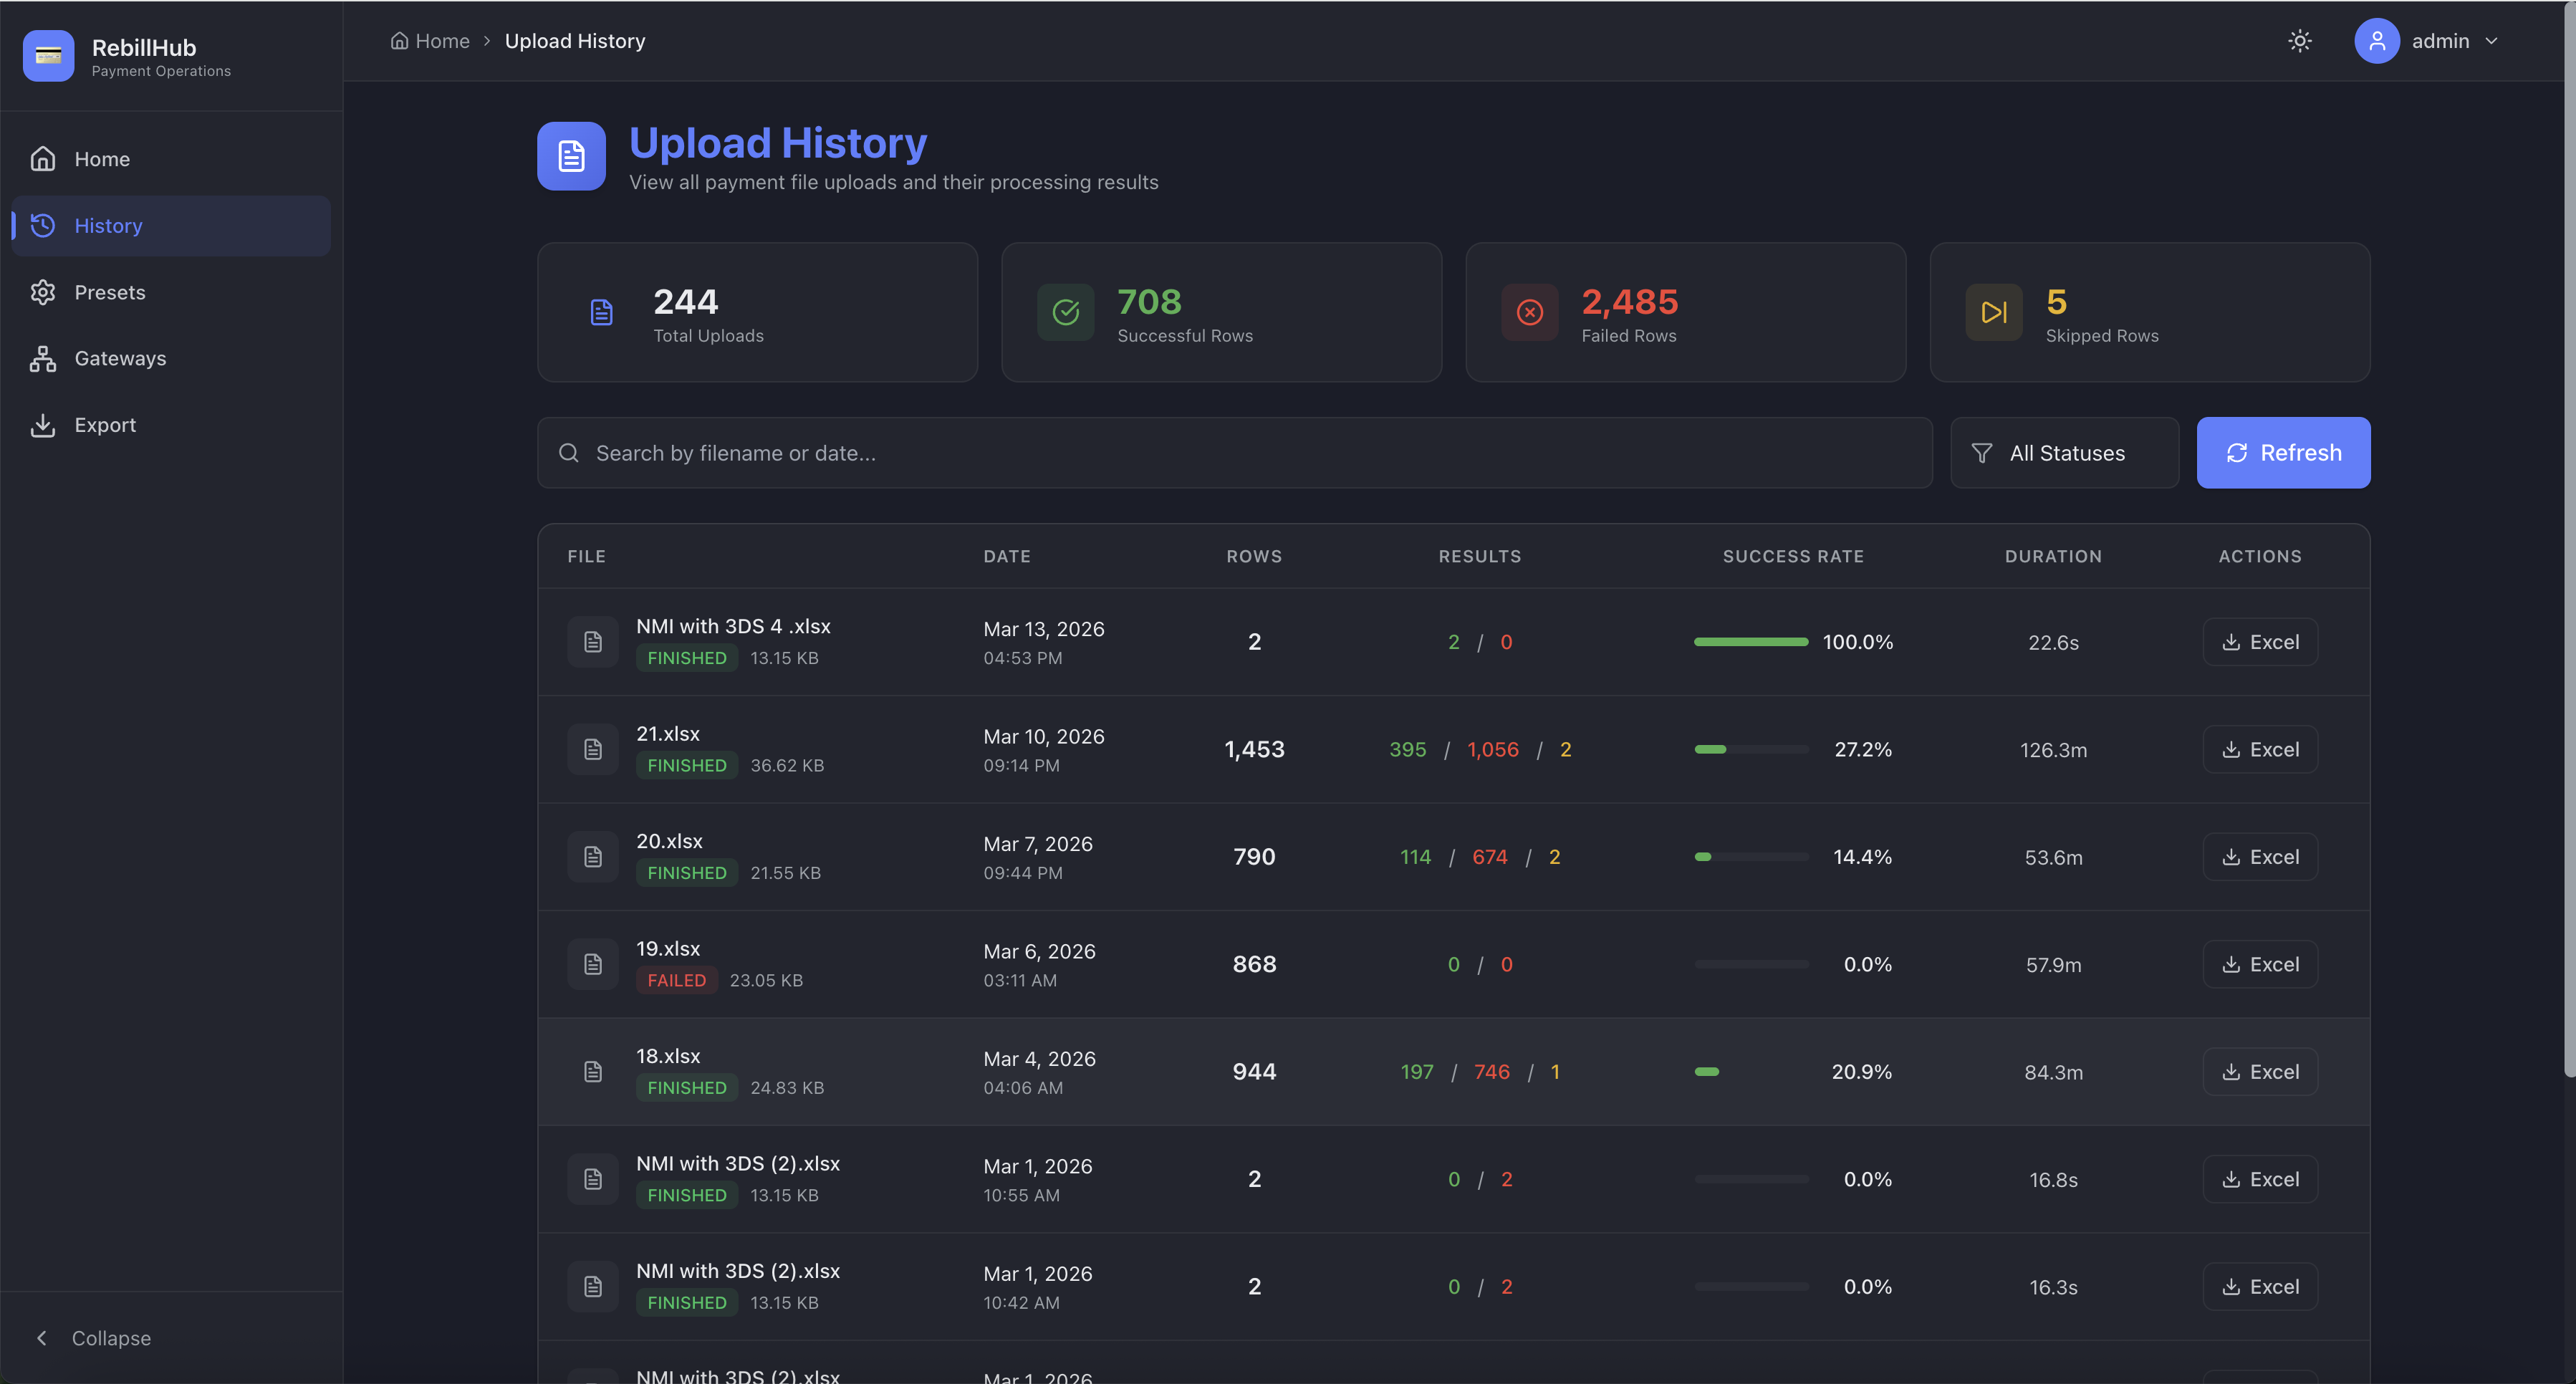The width and height of the screenshot is (2576, 1384).
Task: Click file icon of 19.xlsx row
Action: (593, 964)
